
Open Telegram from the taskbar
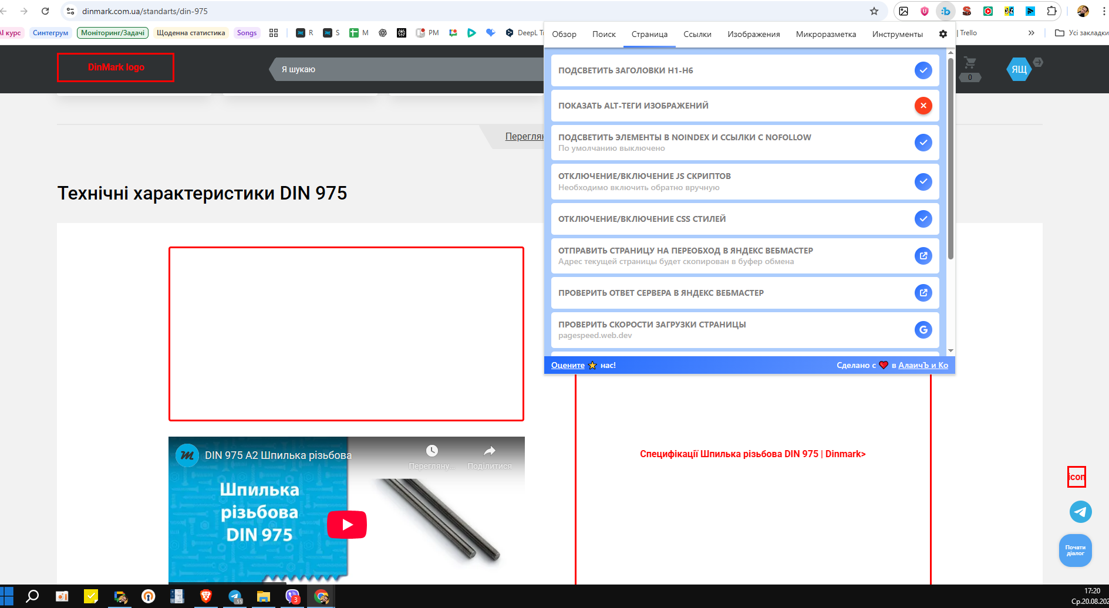(x=235, y=596)
